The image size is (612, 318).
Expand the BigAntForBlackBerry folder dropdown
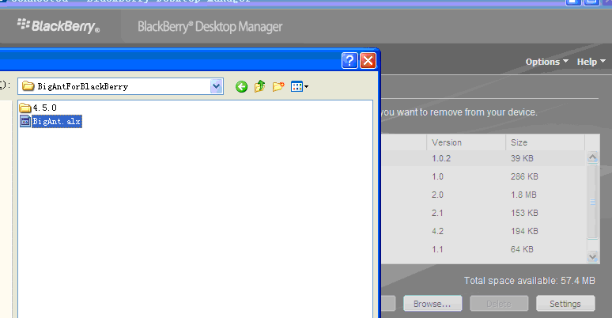216,86
